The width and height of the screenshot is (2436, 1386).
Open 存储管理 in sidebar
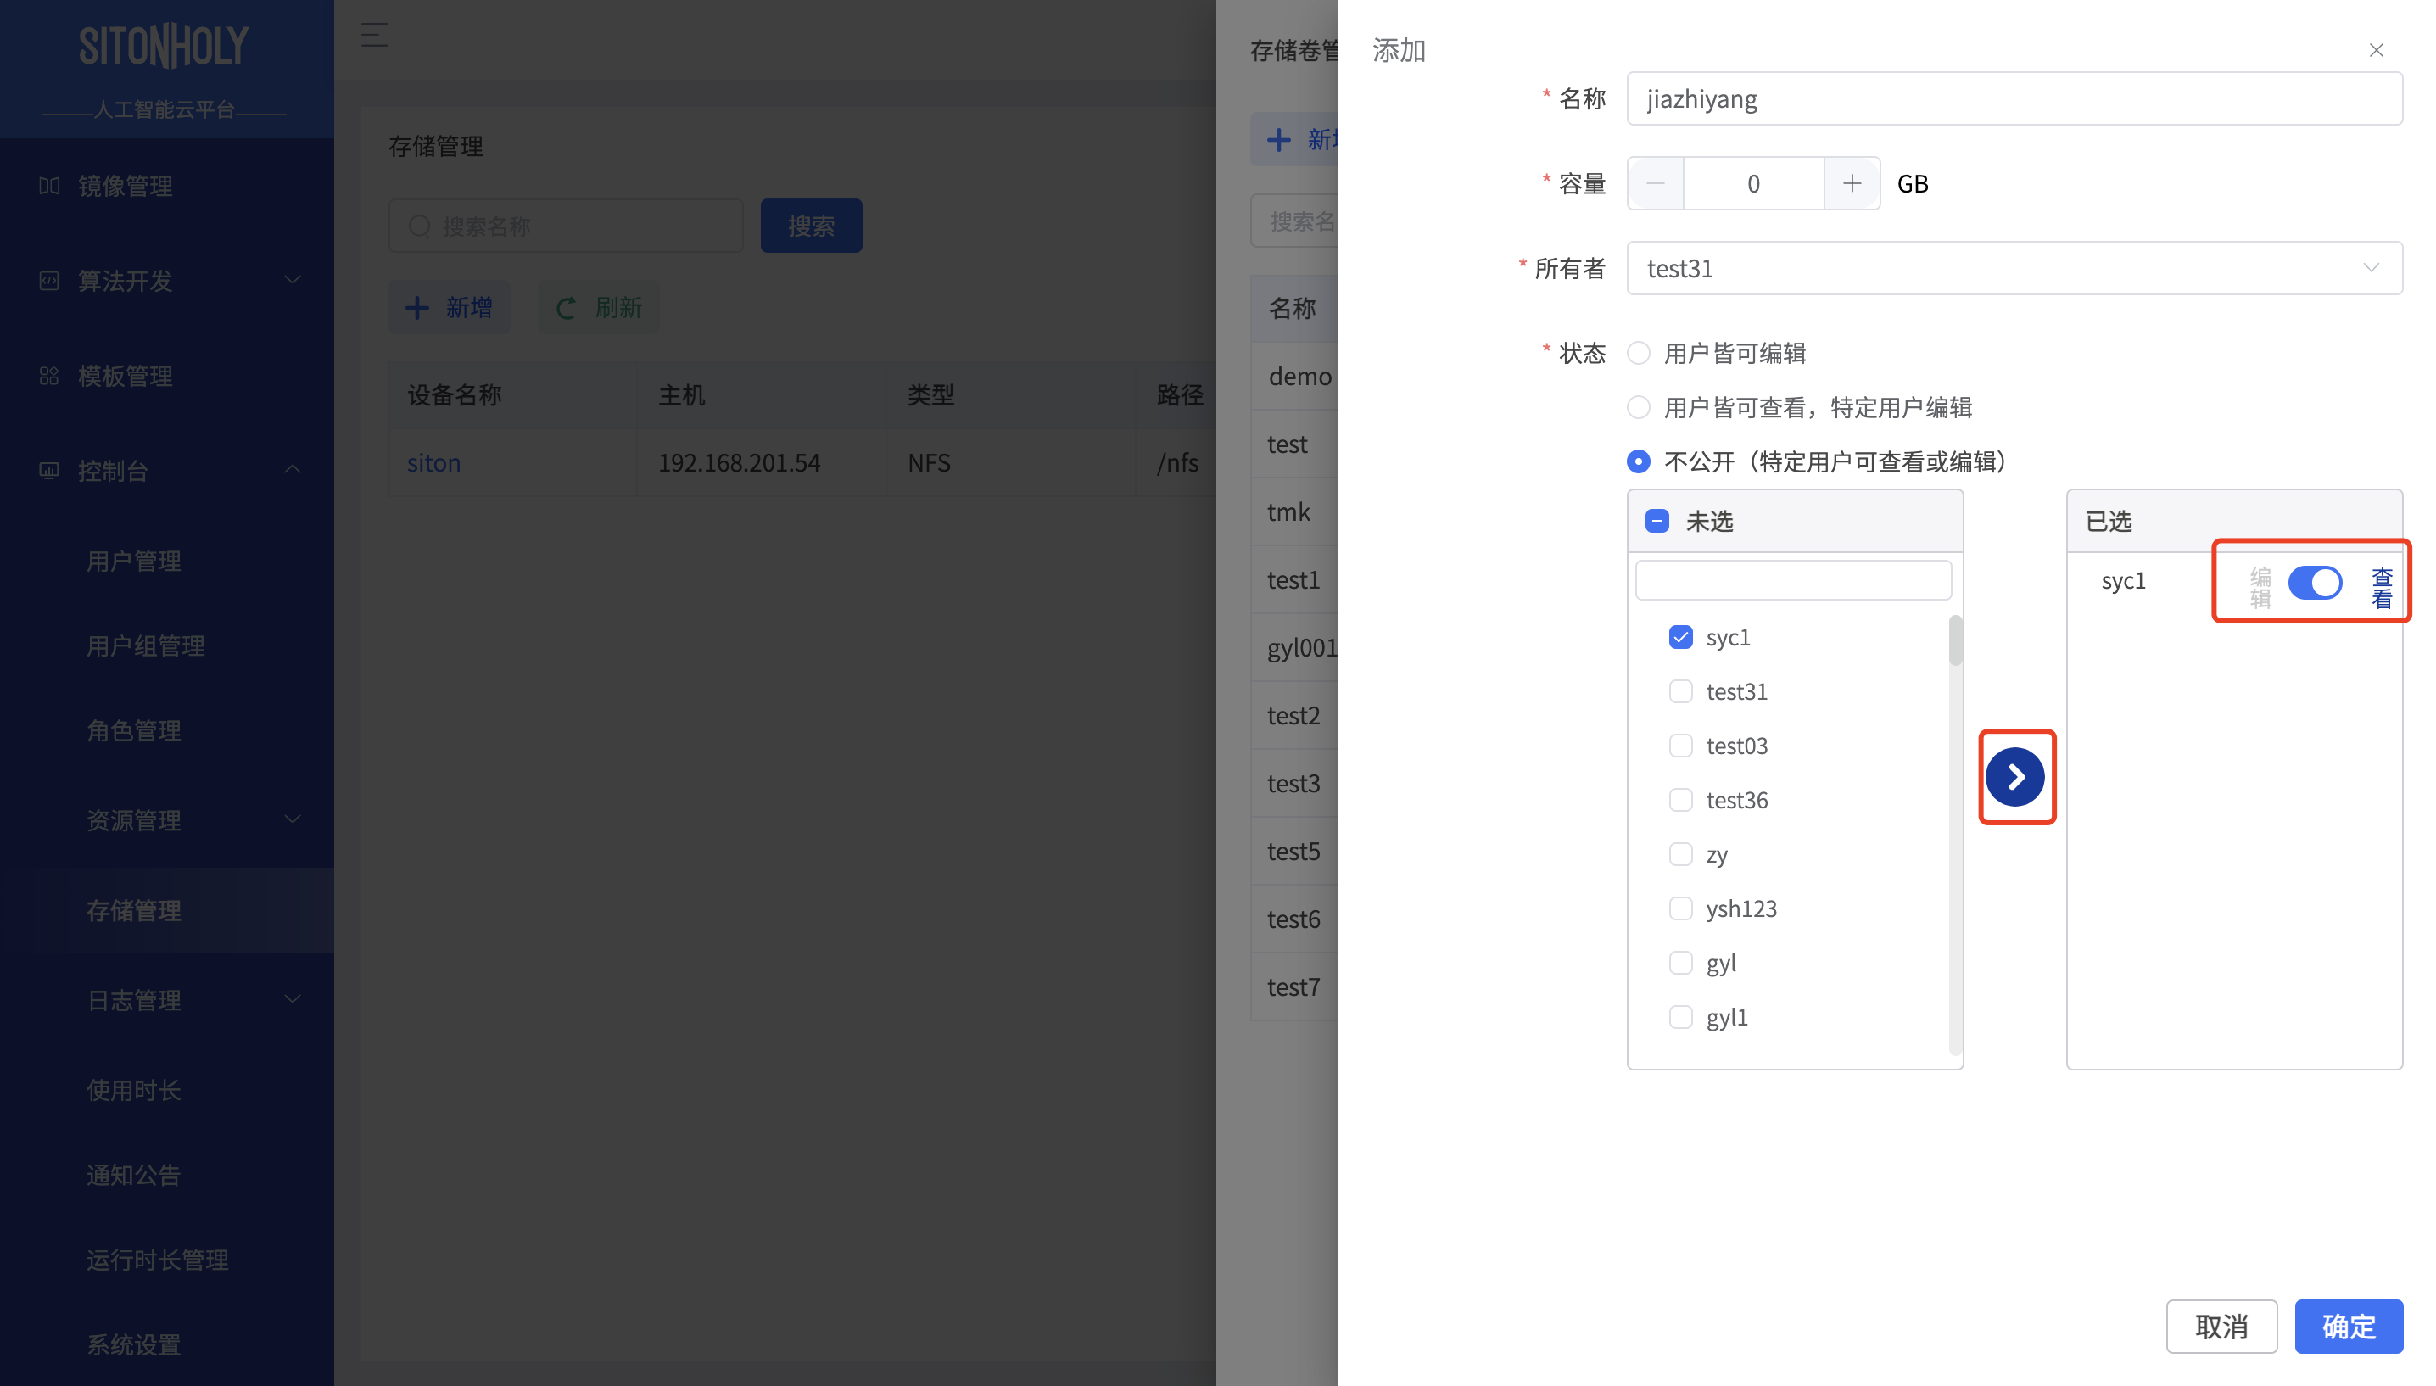pyautogui.click(x=134, y=911)
